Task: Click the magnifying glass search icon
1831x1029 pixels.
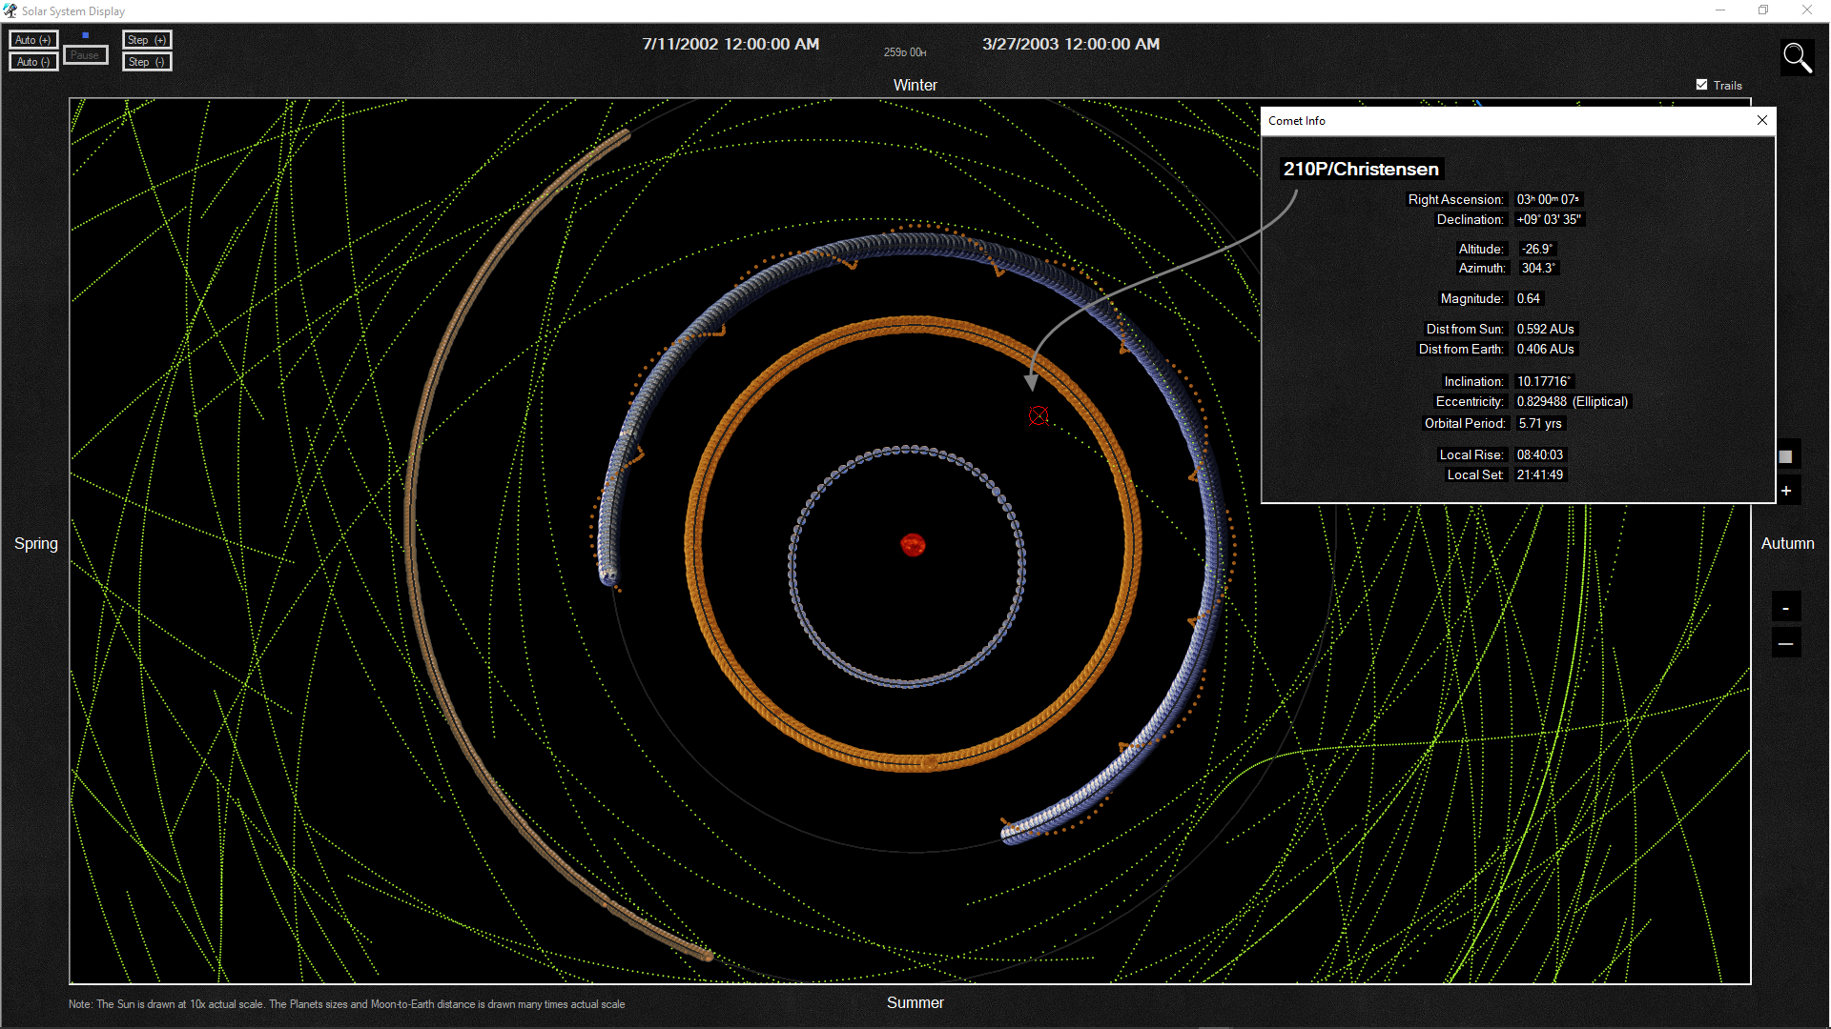Action: 1797,58
